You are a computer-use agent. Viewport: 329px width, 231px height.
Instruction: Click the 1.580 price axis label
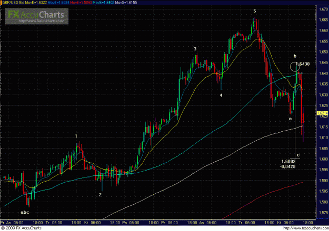(x=323, y=202)
